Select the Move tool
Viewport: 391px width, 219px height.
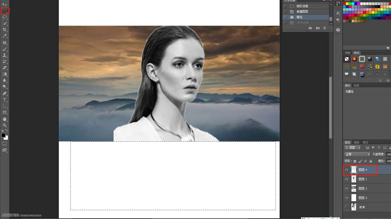[x=4, y=4]
